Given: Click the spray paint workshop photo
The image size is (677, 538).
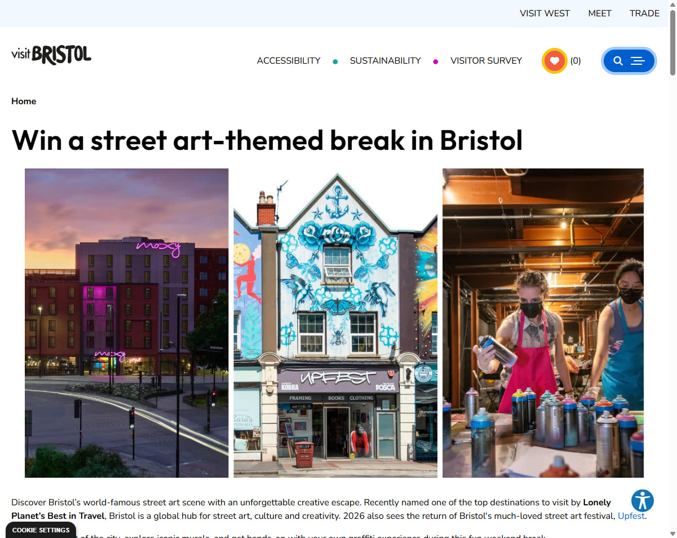Looking at the screenshot, I should (x=543, y=323).
